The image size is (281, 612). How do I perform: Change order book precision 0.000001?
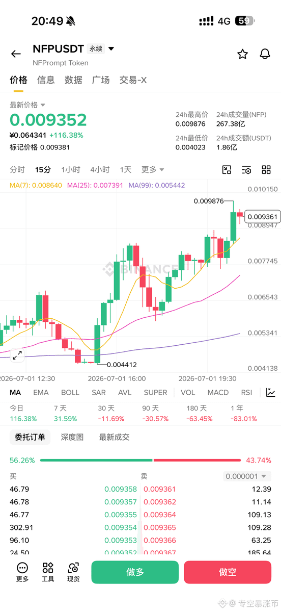coord(247,476)
